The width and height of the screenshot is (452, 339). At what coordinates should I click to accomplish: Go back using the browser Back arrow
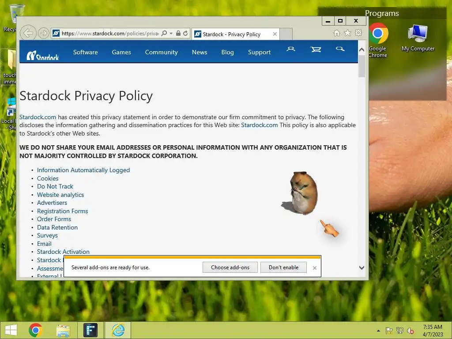(x=28, y=33)
